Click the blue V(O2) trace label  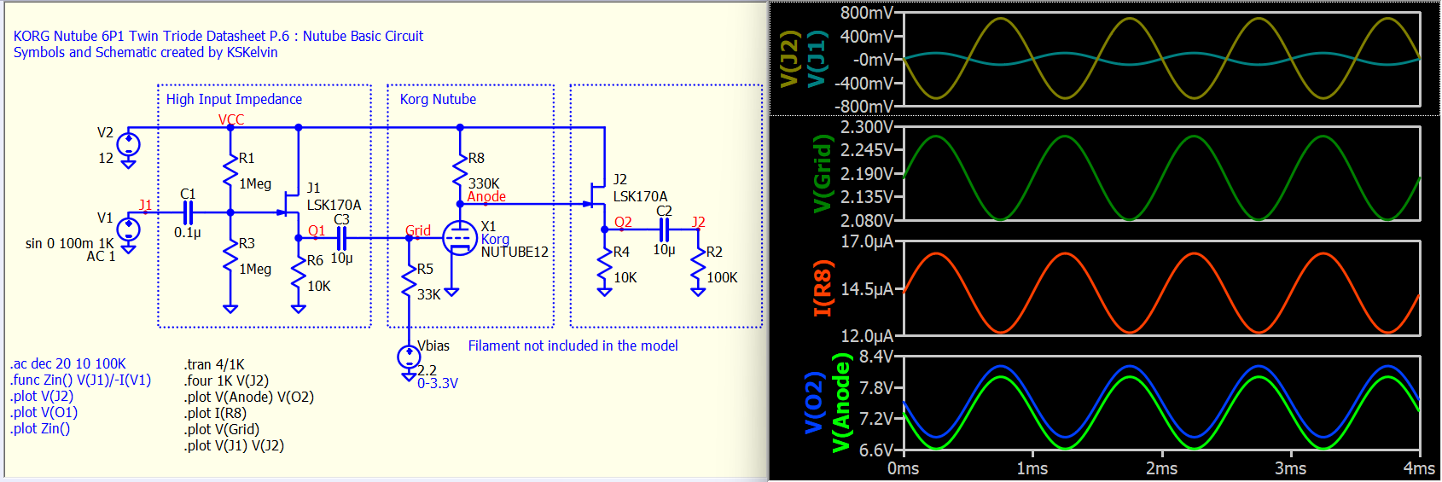point(814,403)
